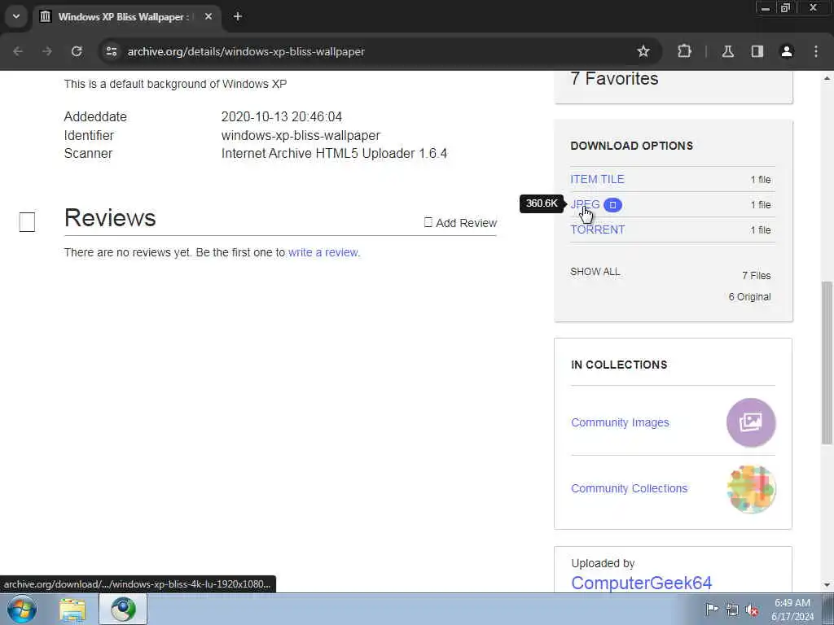834x625 pixels.
Task: Download the JPEG file link
Action: coord(585,204)
